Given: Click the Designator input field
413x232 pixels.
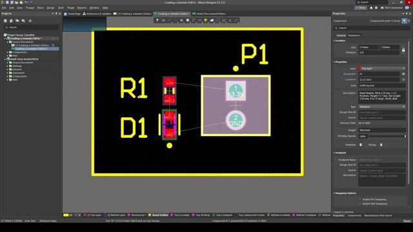Looking at the screenshot, I should click(379, 74).
